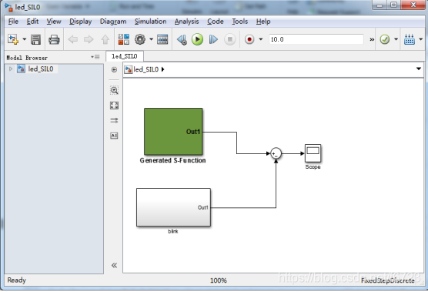428x292 pixels.
Task: Select led_SIL0 in the Model Browser tree
Action: tap(40, 69)
